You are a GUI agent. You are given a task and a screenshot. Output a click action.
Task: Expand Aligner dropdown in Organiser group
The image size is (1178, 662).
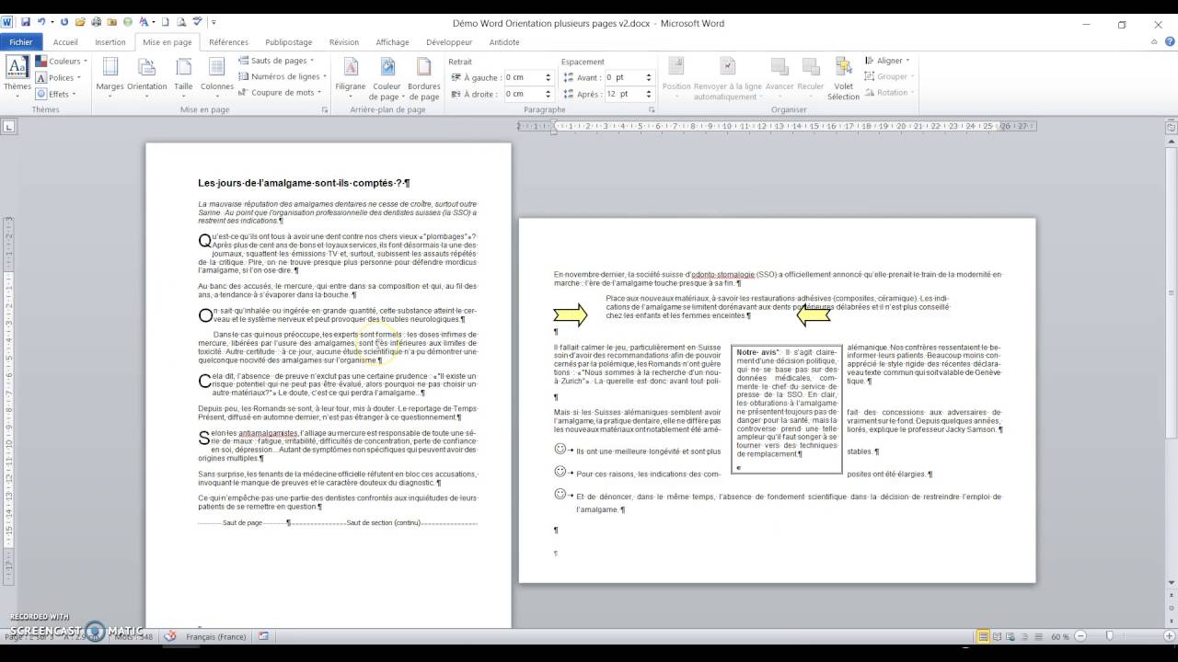tap(887, 61)
